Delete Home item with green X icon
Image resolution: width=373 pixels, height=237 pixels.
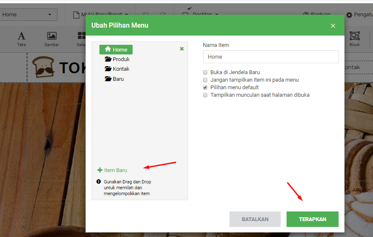pyautogui.click(x=182, y=49)
